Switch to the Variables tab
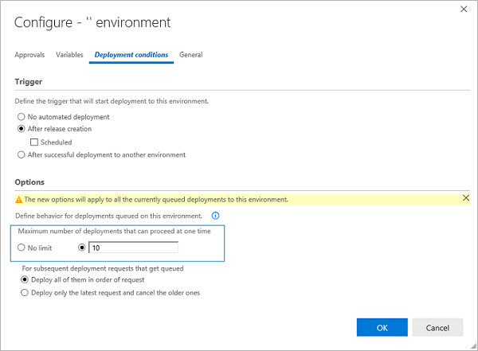Screen dimensions: 478x351 pos(69,55)
